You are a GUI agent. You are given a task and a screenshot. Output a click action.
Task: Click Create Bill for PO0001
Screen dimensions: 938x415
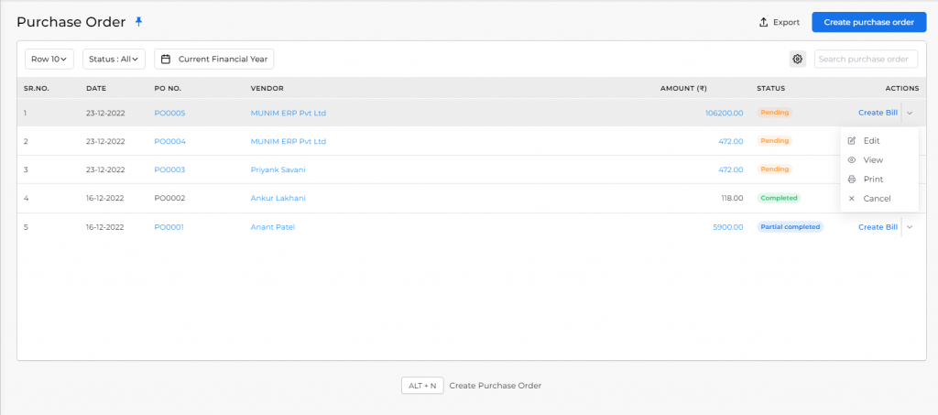point(878,227)
